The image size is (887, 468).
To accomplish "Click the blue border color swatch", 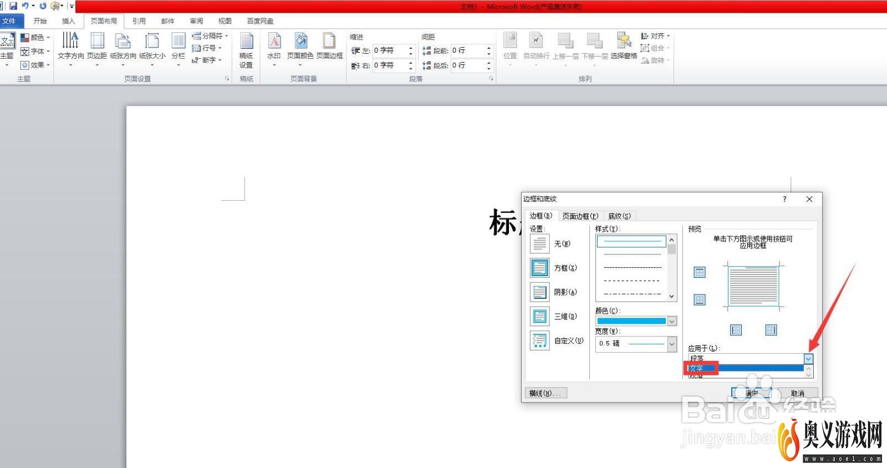I will pyautogui.click(x=631, y=321).
